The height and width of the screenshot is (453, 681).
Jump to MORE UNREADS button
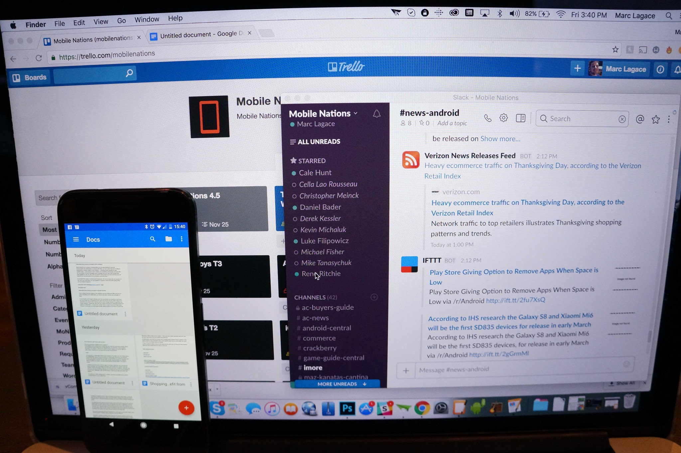(337, 384)
